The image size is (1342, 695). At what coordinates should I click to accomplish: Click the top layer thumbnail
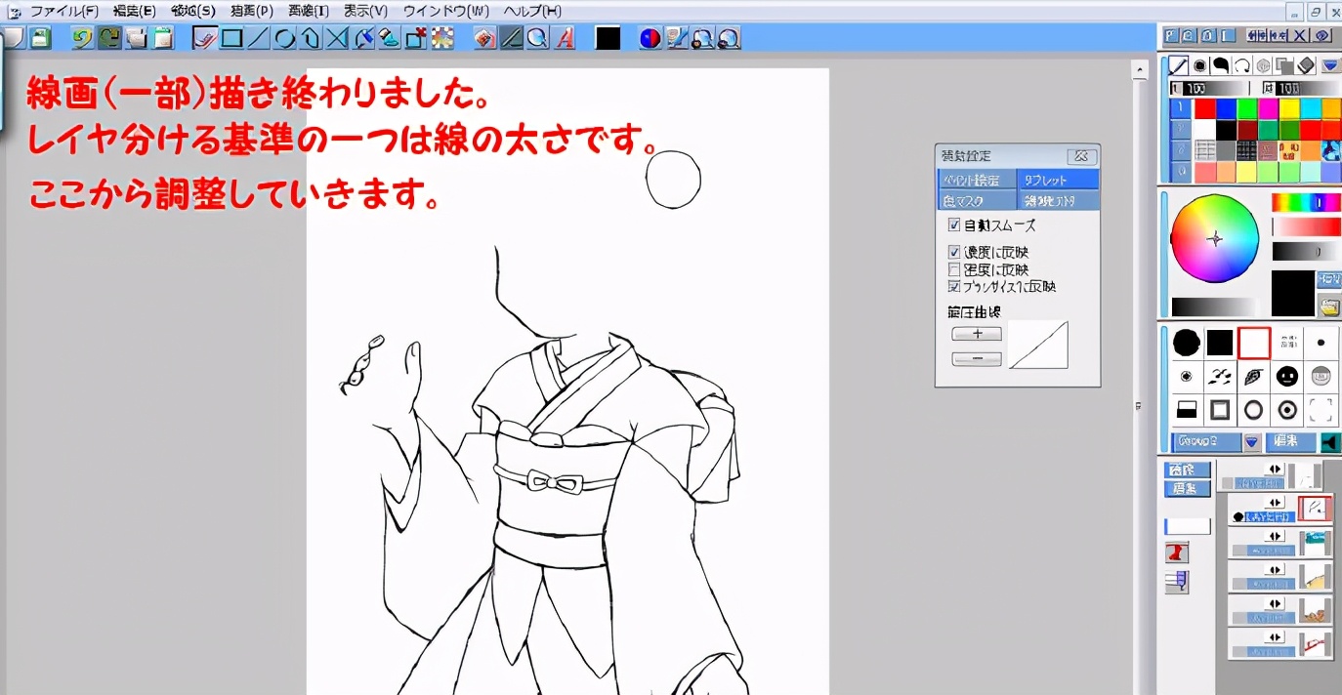click(x=1305, y=476)
